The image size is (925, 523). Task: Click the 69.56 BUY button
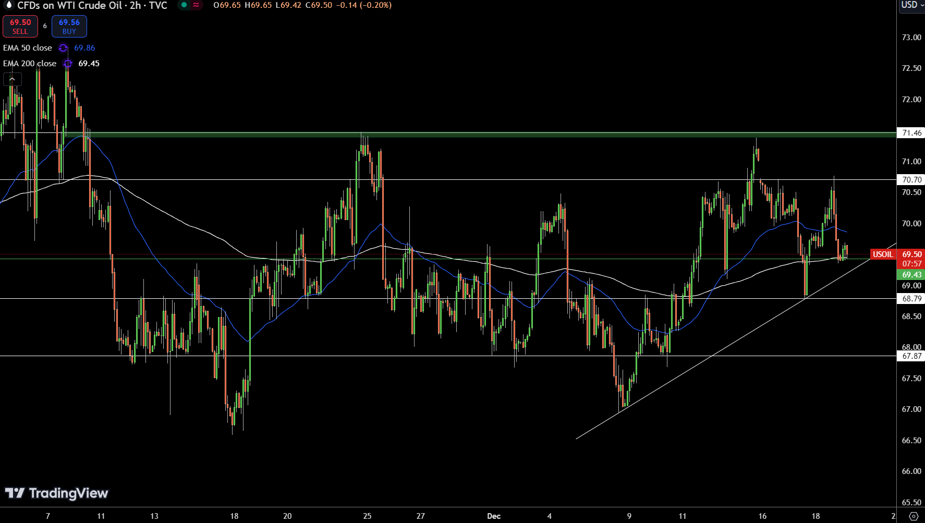(69, 27)
